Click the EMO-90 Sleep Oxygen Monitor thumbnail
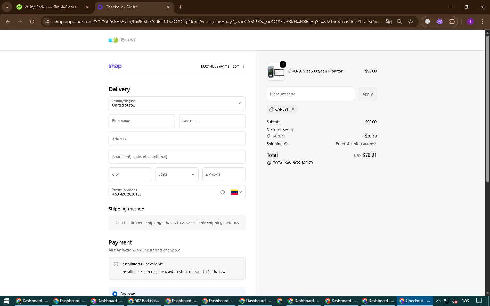This screenshot has width=490, height=306. point(276,71)
